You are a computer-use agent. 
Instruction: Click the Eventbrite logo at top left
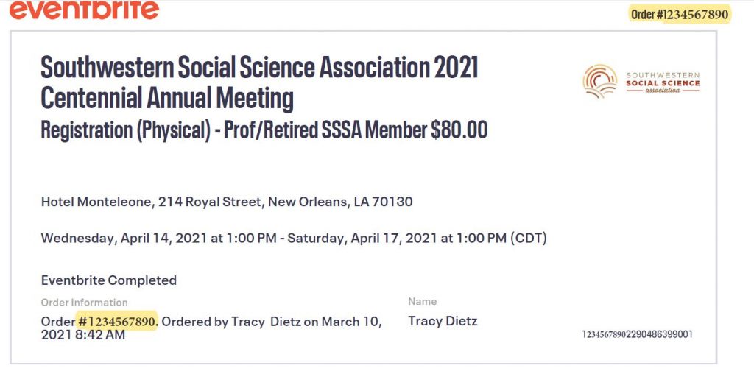(x=84, y=10)
